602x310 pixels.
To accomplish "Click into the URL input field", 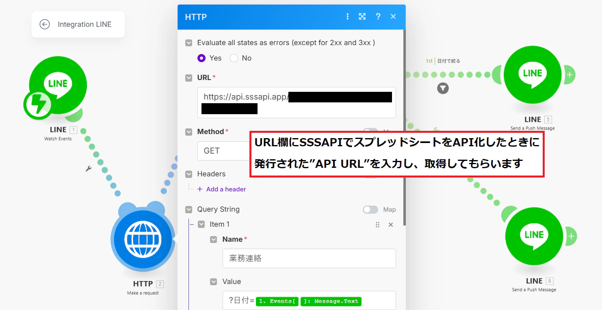I will click(x=297, y=102).
